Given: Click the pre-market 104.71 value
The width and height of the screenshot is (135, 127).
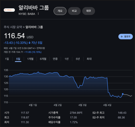Looking at the screenshot, I should (20, 52).
